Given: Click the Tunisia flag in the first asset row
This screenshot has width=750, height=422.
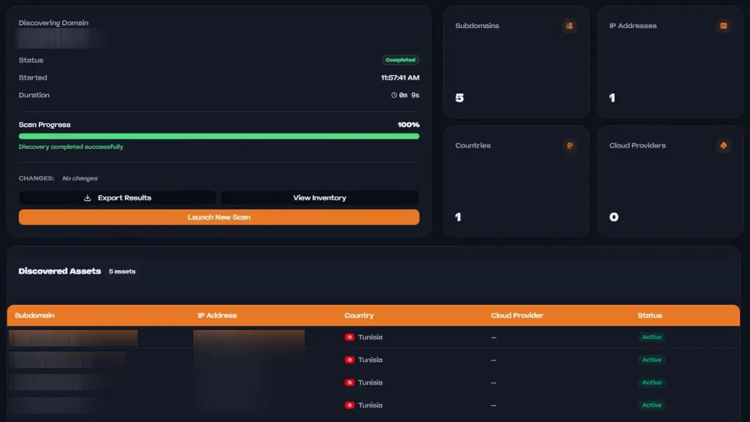Looking at the screenshot, I should pyautogui.click(x=349, y=337).
